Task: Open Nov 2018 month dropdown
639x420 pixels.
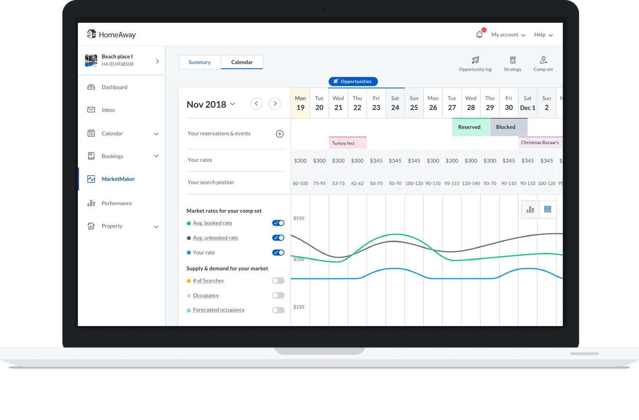Action: point(211,104)
